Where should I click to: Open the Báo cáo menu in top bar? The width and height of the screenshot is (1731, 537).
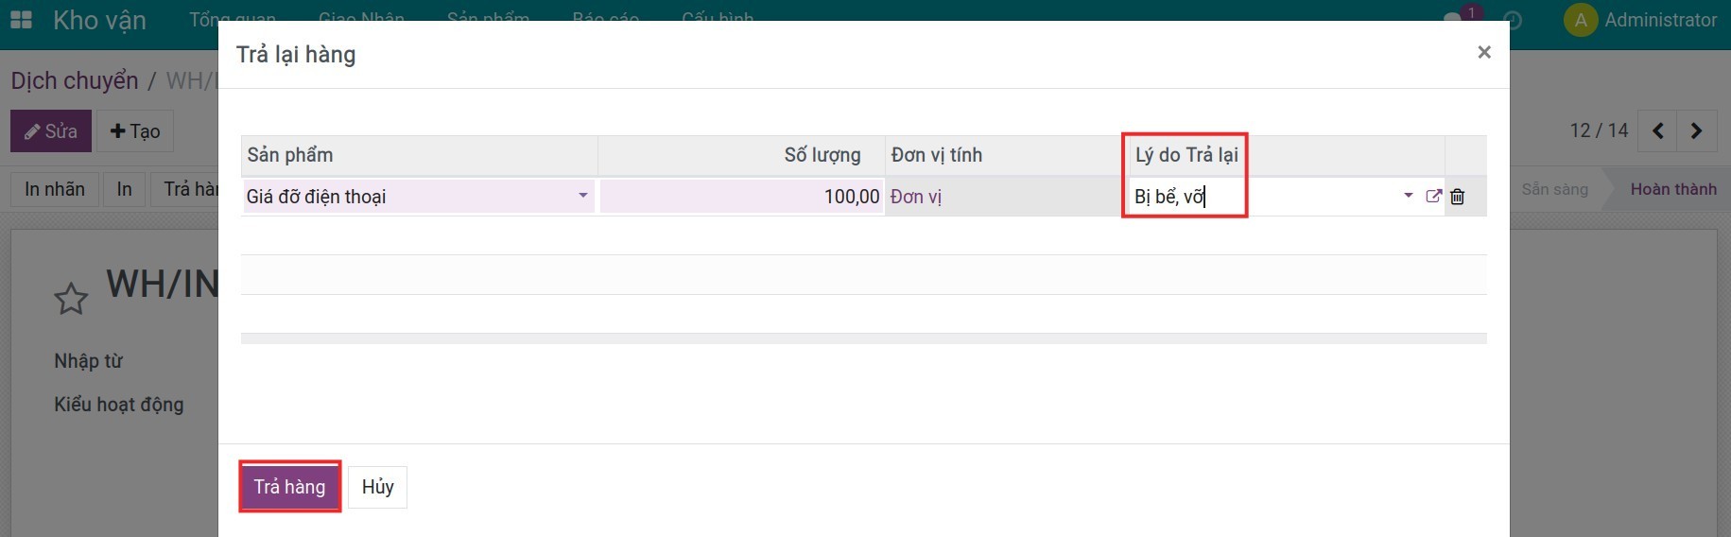click(x=605, y=17)
